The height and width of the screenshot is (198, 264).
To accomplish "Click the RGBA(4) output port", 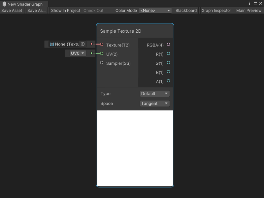I will tap(168, 44).
